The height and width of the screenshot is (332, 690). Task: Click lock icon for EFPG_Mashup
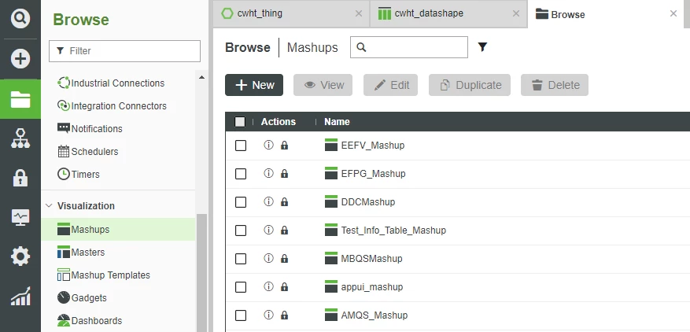tap(284, 174)
